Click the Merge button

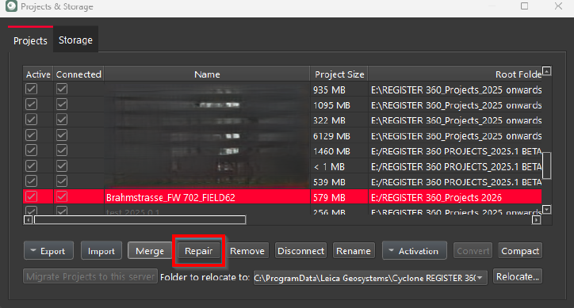point(150,251)
